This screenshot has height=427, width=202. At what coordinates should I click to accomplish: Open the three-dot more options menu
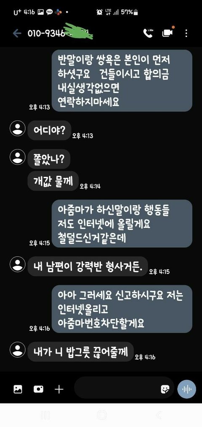[186, 33]
